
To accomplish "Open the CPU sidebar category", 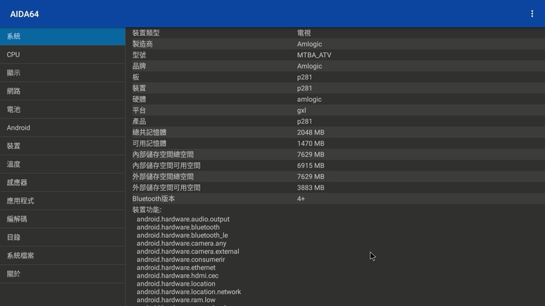I will 63,55.
